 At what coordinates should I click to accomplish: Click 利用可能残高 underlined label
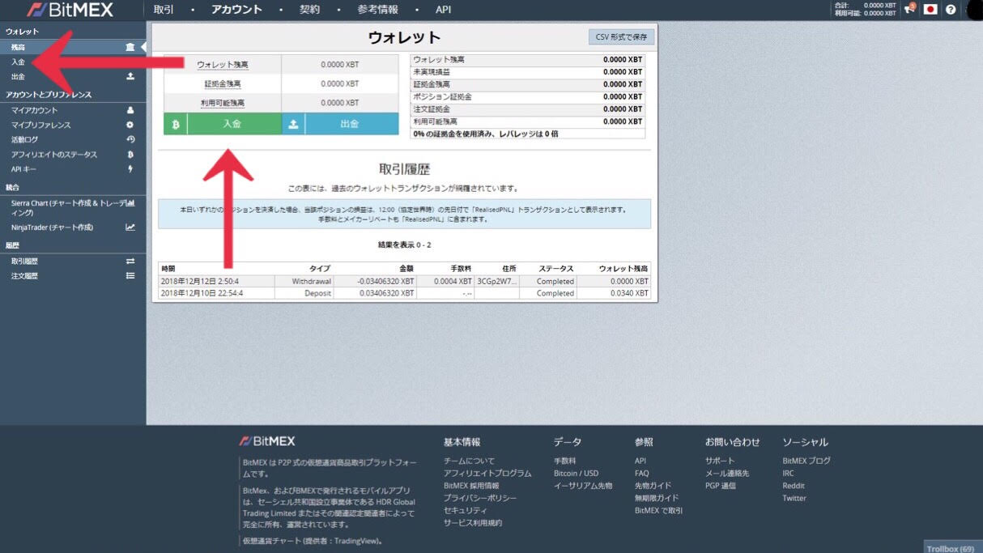[x=223, y=104]
